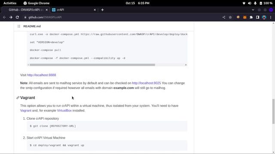275x154 pixels.
Task: Reload the current GitHub page
Action: coord(17,17)
